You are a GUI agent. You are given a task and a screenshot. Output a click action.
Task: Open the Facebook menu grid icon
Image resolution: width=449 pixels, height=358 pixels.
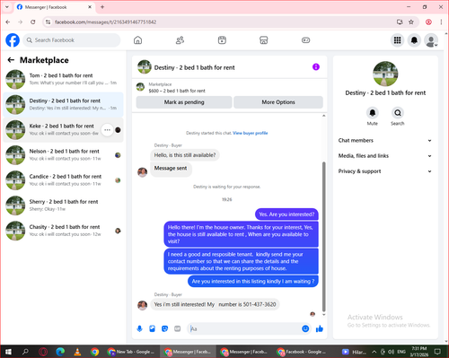397,40
